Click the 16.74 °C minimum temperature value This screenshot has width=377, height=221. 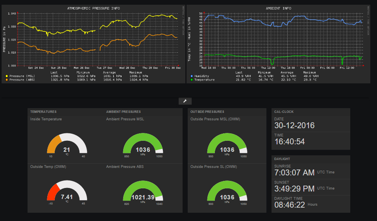266,80
